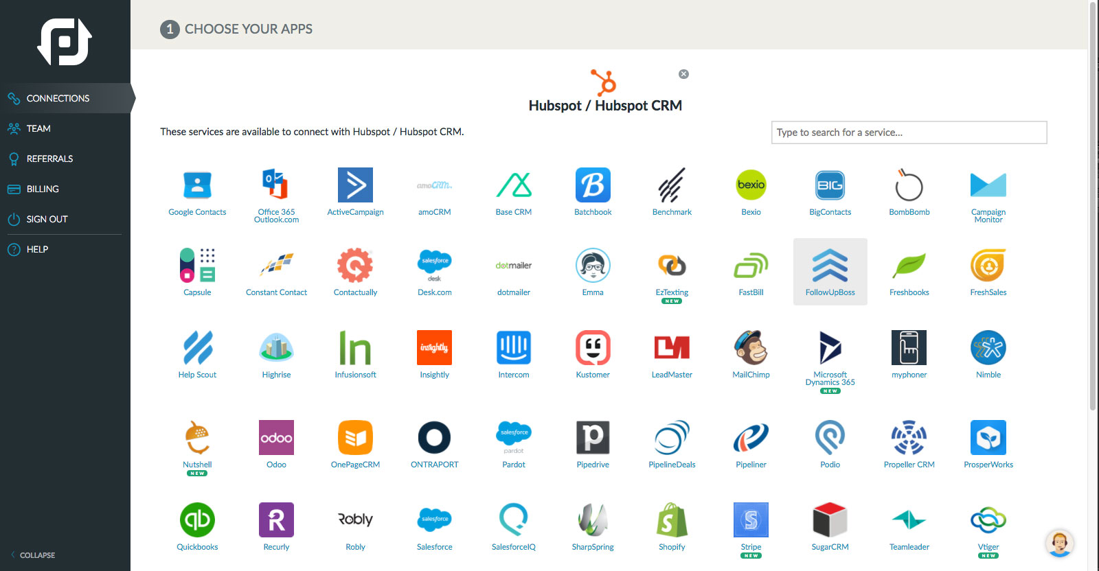1099x571 pixels.
Task: Select the ActiveCampaign icon
Action: (355, 185)
